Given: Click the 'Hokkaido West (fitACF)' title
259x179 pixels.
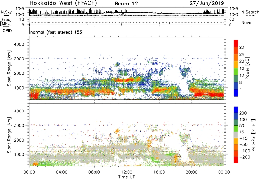Looking at the screenshot, I should point(63,3).
